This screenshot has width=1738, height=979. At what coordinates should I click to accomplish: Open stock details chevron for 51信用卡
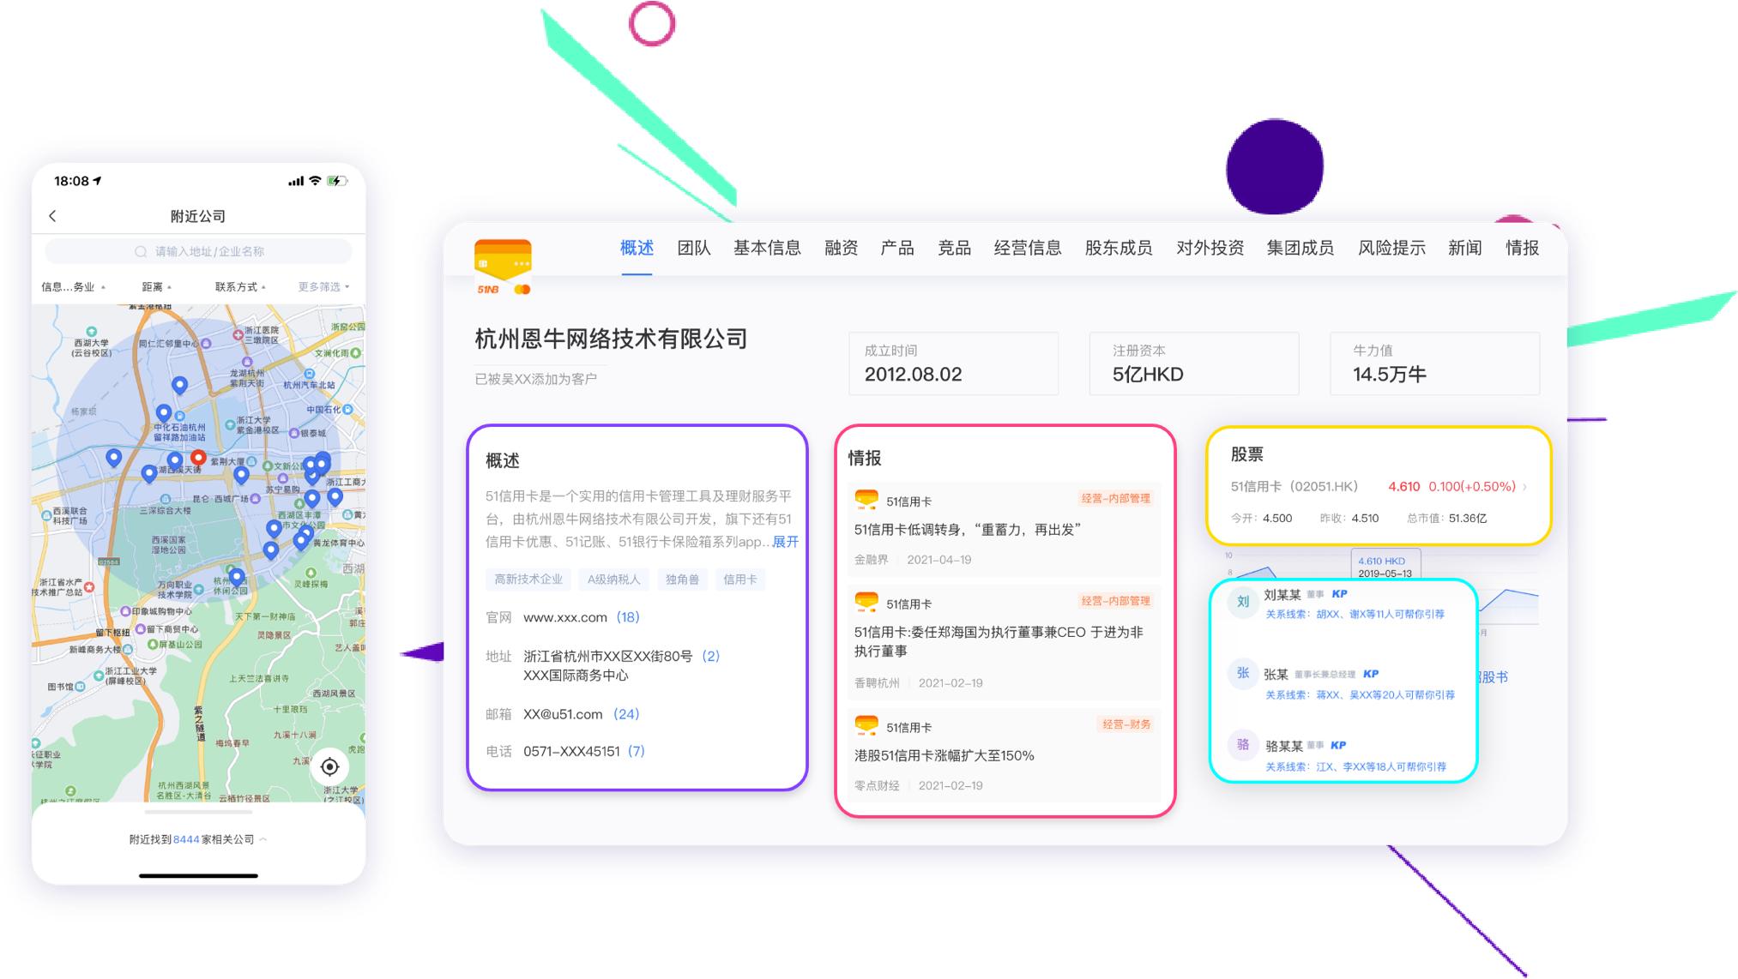1524,486
